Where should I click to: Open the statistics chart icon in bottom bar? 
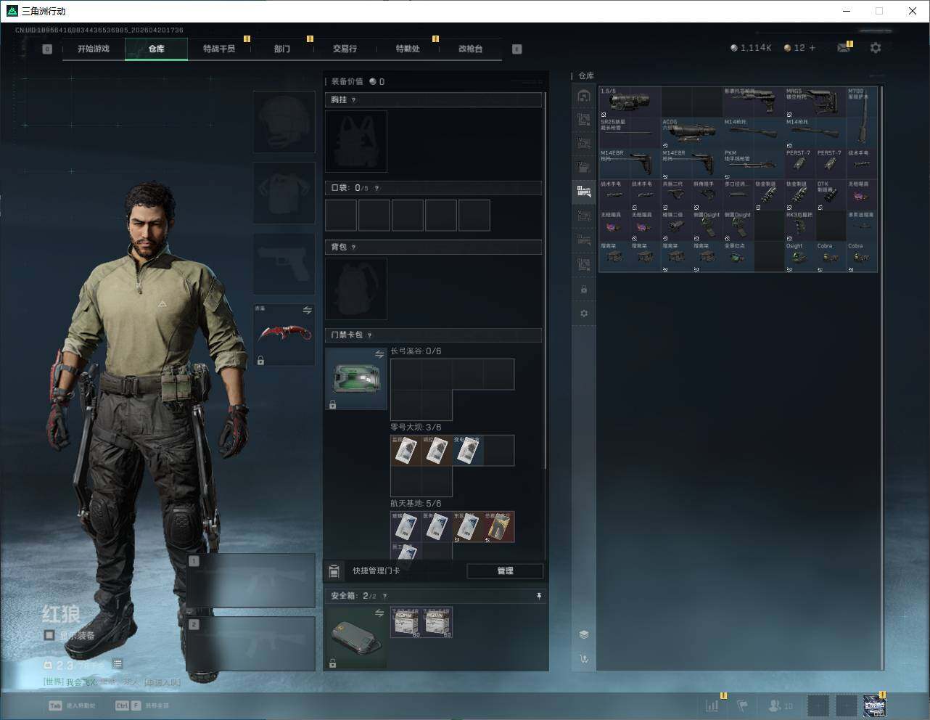[x=712, y=705]
